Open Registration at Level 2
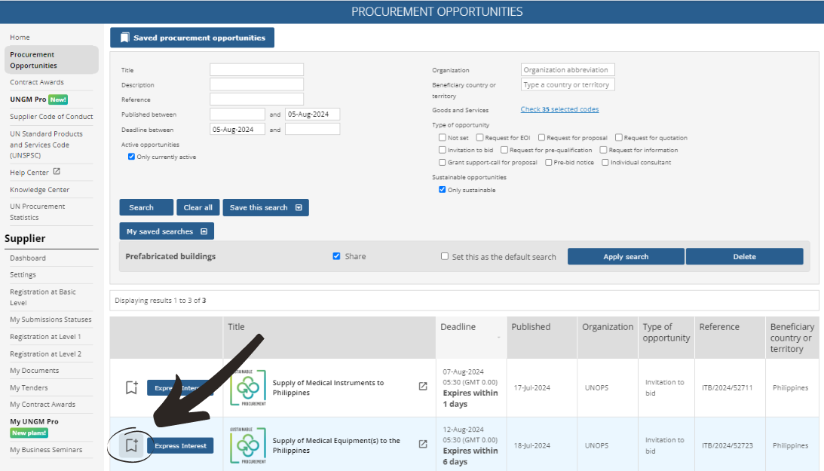Image resolution: width=824 pixels, height=471 pixels. [46, 354]
